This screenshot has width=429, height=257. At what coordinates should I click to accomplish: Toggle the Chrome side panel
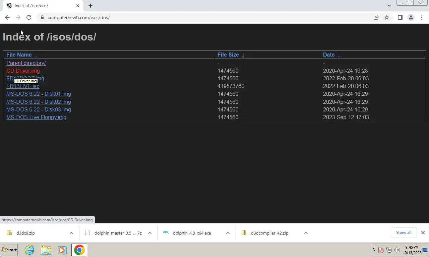click(400, 17)
